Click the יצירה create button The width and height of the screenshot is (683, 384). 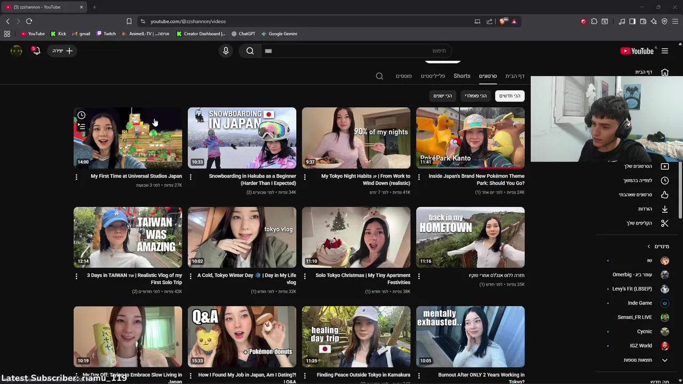62,51
